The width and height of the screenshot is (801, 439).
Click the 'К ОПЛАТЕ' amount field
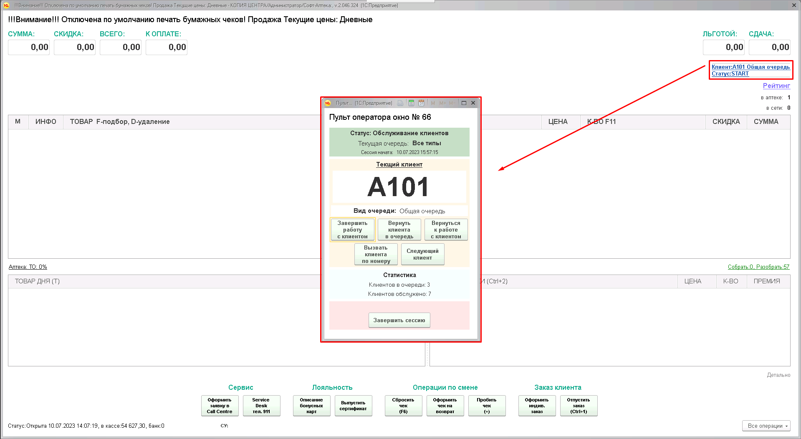tap(166, 47)
